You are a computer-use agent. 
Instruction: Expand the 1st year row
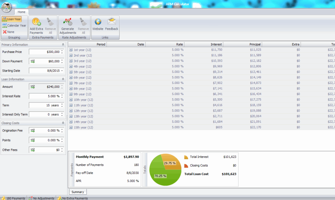click(x=71, y=50)
